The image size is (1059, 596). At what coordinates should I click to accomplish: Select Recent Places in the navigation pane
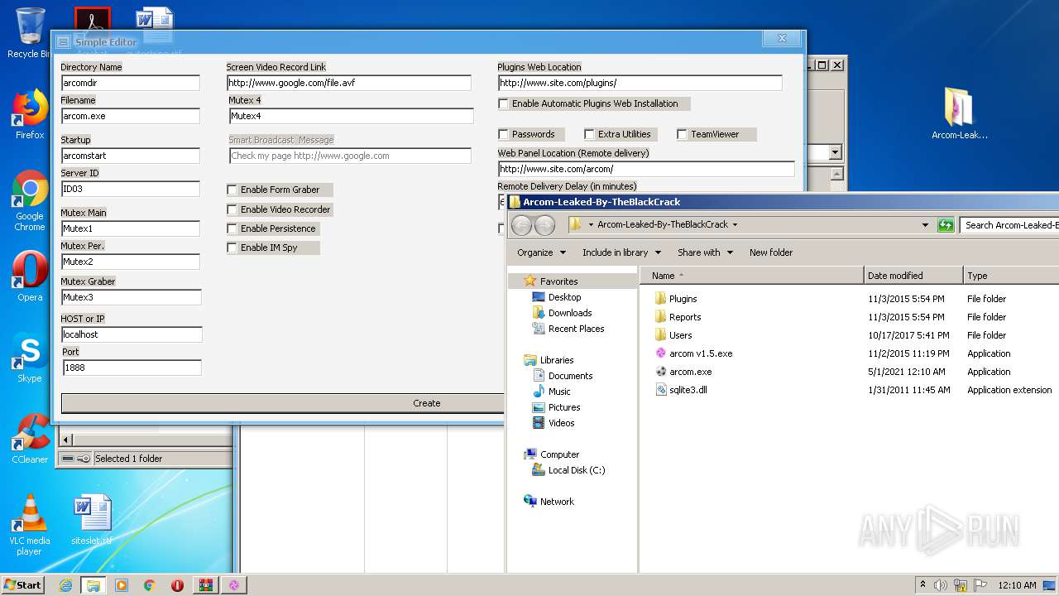(576, 329)
